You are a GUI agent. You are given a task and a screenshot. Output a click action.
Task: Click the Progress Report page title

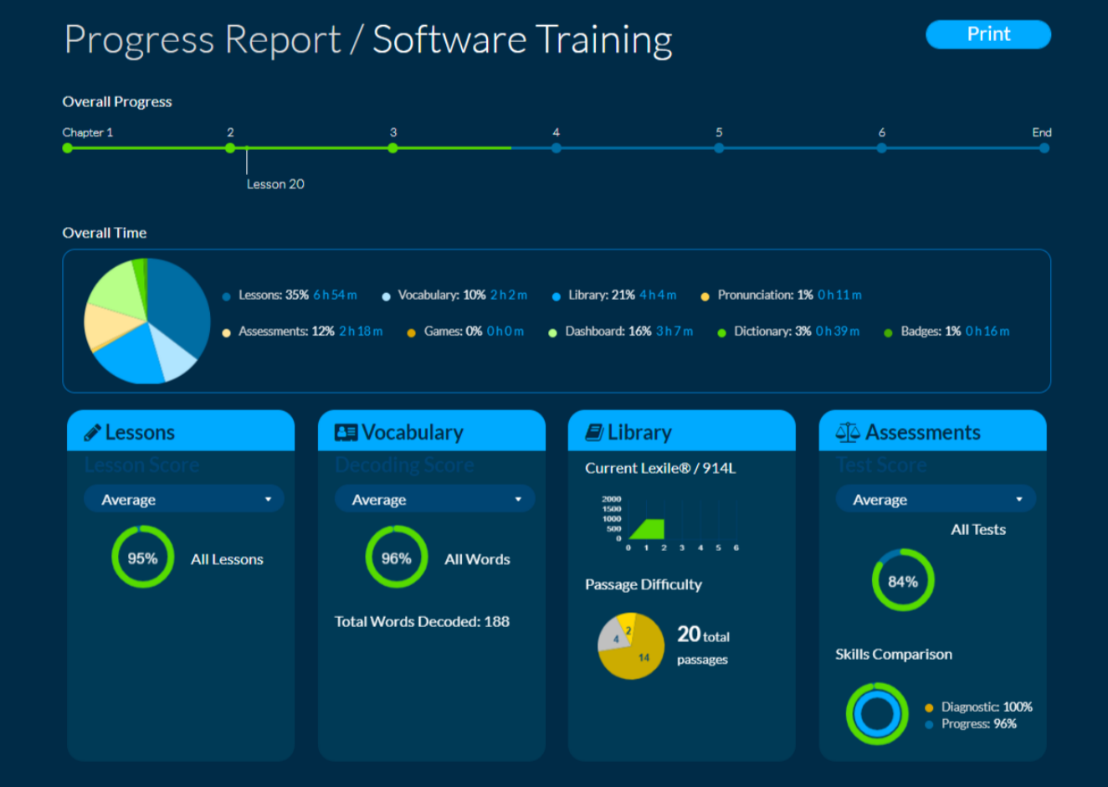368,39
